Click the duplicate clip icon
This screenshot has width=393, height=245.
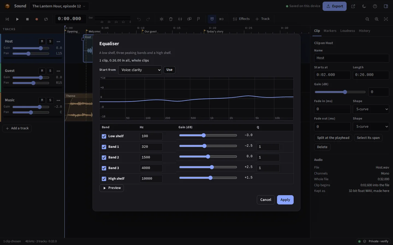(x=189, y=19)
